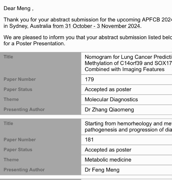Click paper number 179 cell
172x180 pixels.
click(x=126, y=79)
